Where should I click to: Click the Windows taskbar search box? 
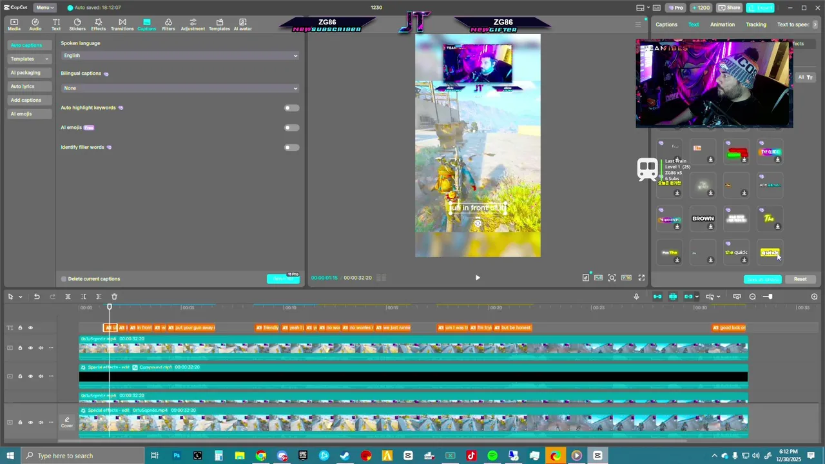point(84,456)
